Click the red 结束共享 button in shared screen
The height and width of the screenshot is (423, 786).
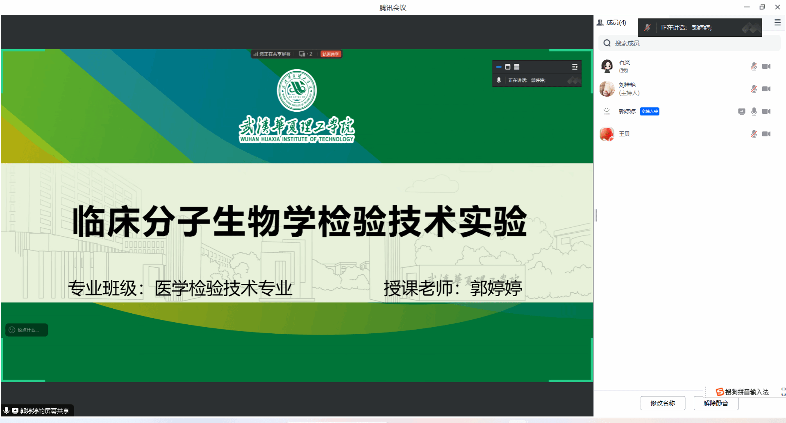(x=331, y=54)
